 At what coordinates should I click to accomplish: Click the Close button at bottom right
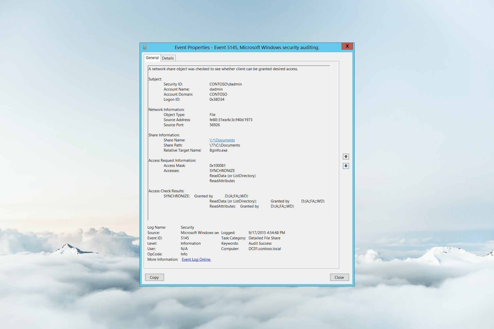[339, 277]
